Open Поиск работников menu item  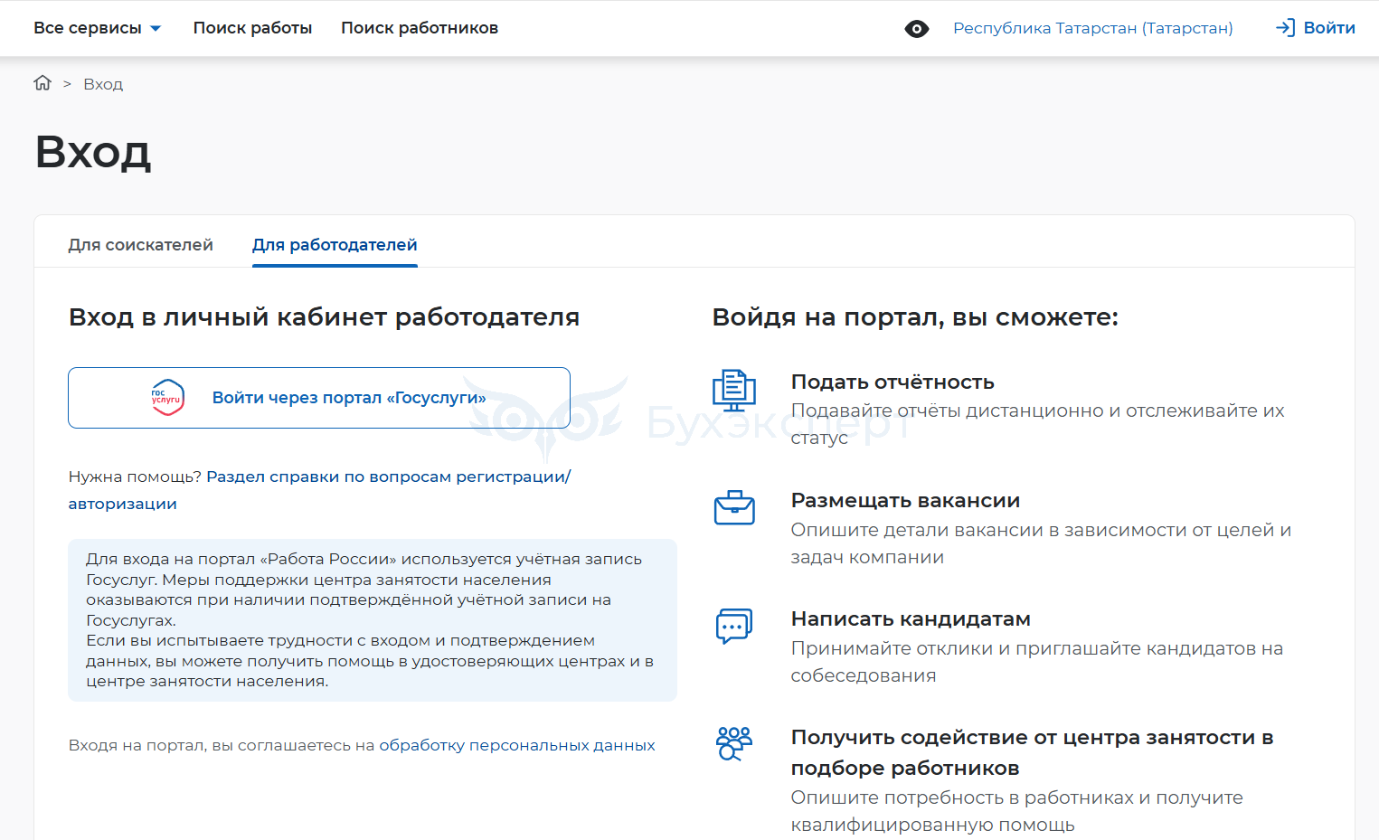(x=420, y=28)
